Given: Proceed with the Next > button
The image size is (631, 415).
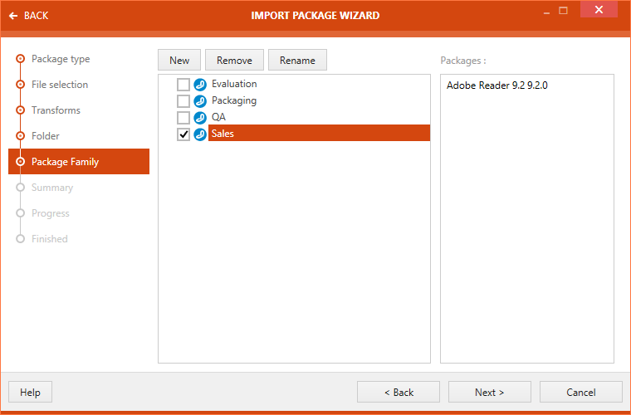Looking at the screenshot, I should tap(489, 393).
